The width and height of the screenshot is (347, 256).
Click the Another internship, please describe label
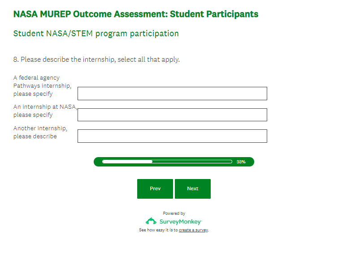pos(40,132)
